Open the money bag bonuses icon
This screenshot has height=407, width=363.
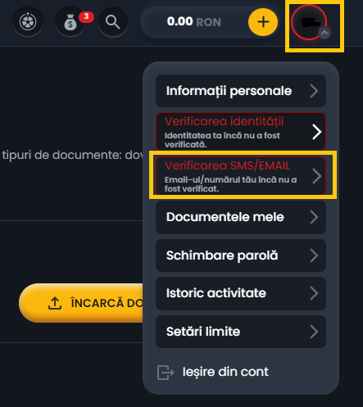click(70, 22)
